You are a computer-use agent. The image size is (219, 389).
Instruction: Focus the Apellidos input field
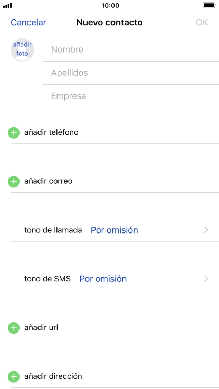[130, 73]
